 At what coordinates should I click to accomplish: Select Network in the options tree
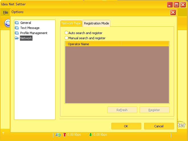pyautogui.click(x=26, y=38)
